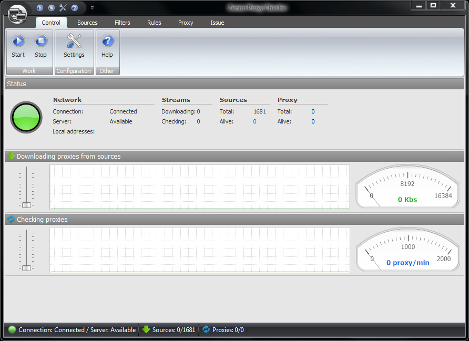Click the quick access help question mark icon

[75, 8]
